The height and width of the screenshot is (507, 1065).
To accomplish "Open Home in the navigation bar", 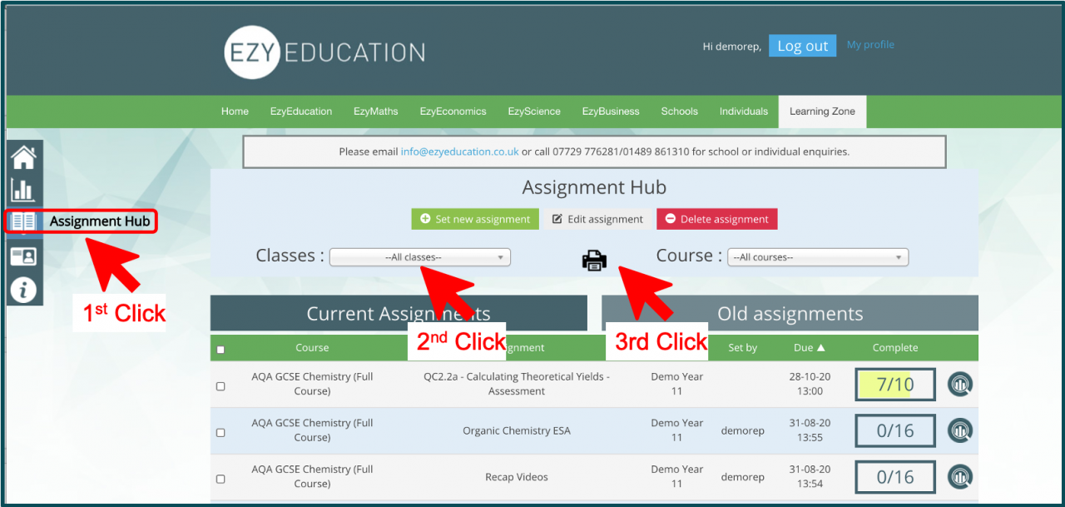I will point(235,112).
